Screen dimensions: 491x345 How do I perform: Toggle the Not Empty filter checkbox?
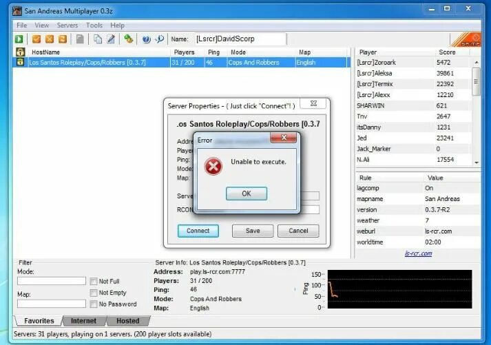coord(94,293)
